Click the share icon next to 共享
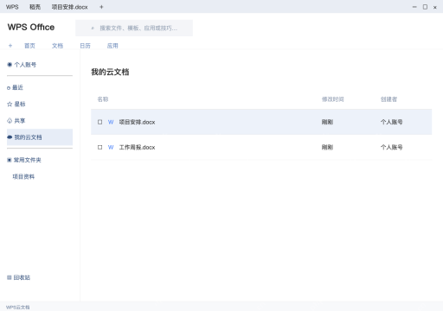This screenshot has width=443, height=311. coord(10,121)
